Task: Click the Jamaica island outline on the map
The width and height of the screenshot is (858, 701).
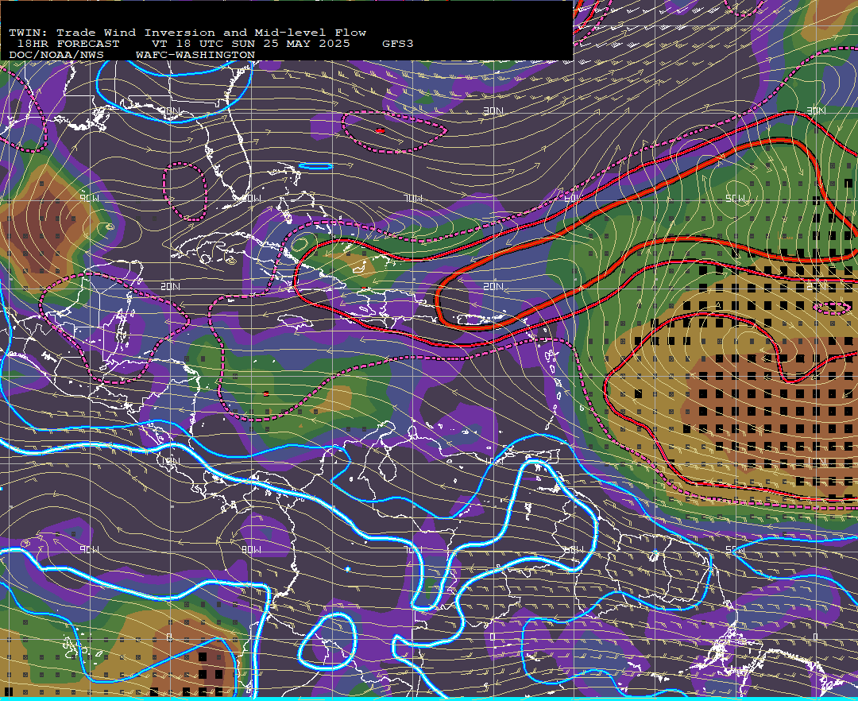Action: [x=297, y=323]
